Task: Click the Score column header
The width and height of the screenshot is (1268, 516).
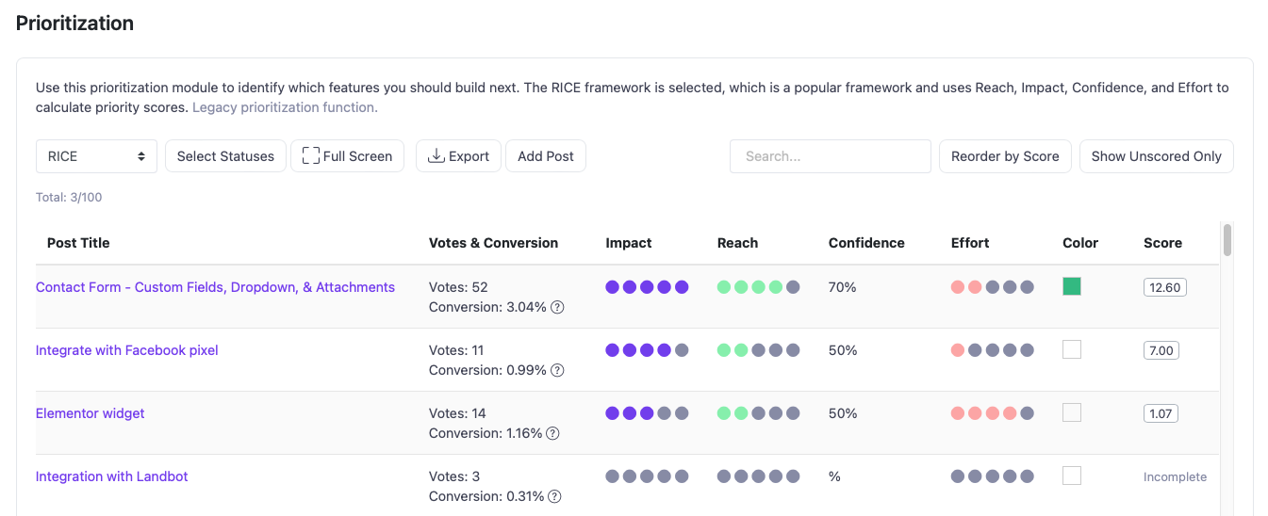Action: tap(1162, 243)
